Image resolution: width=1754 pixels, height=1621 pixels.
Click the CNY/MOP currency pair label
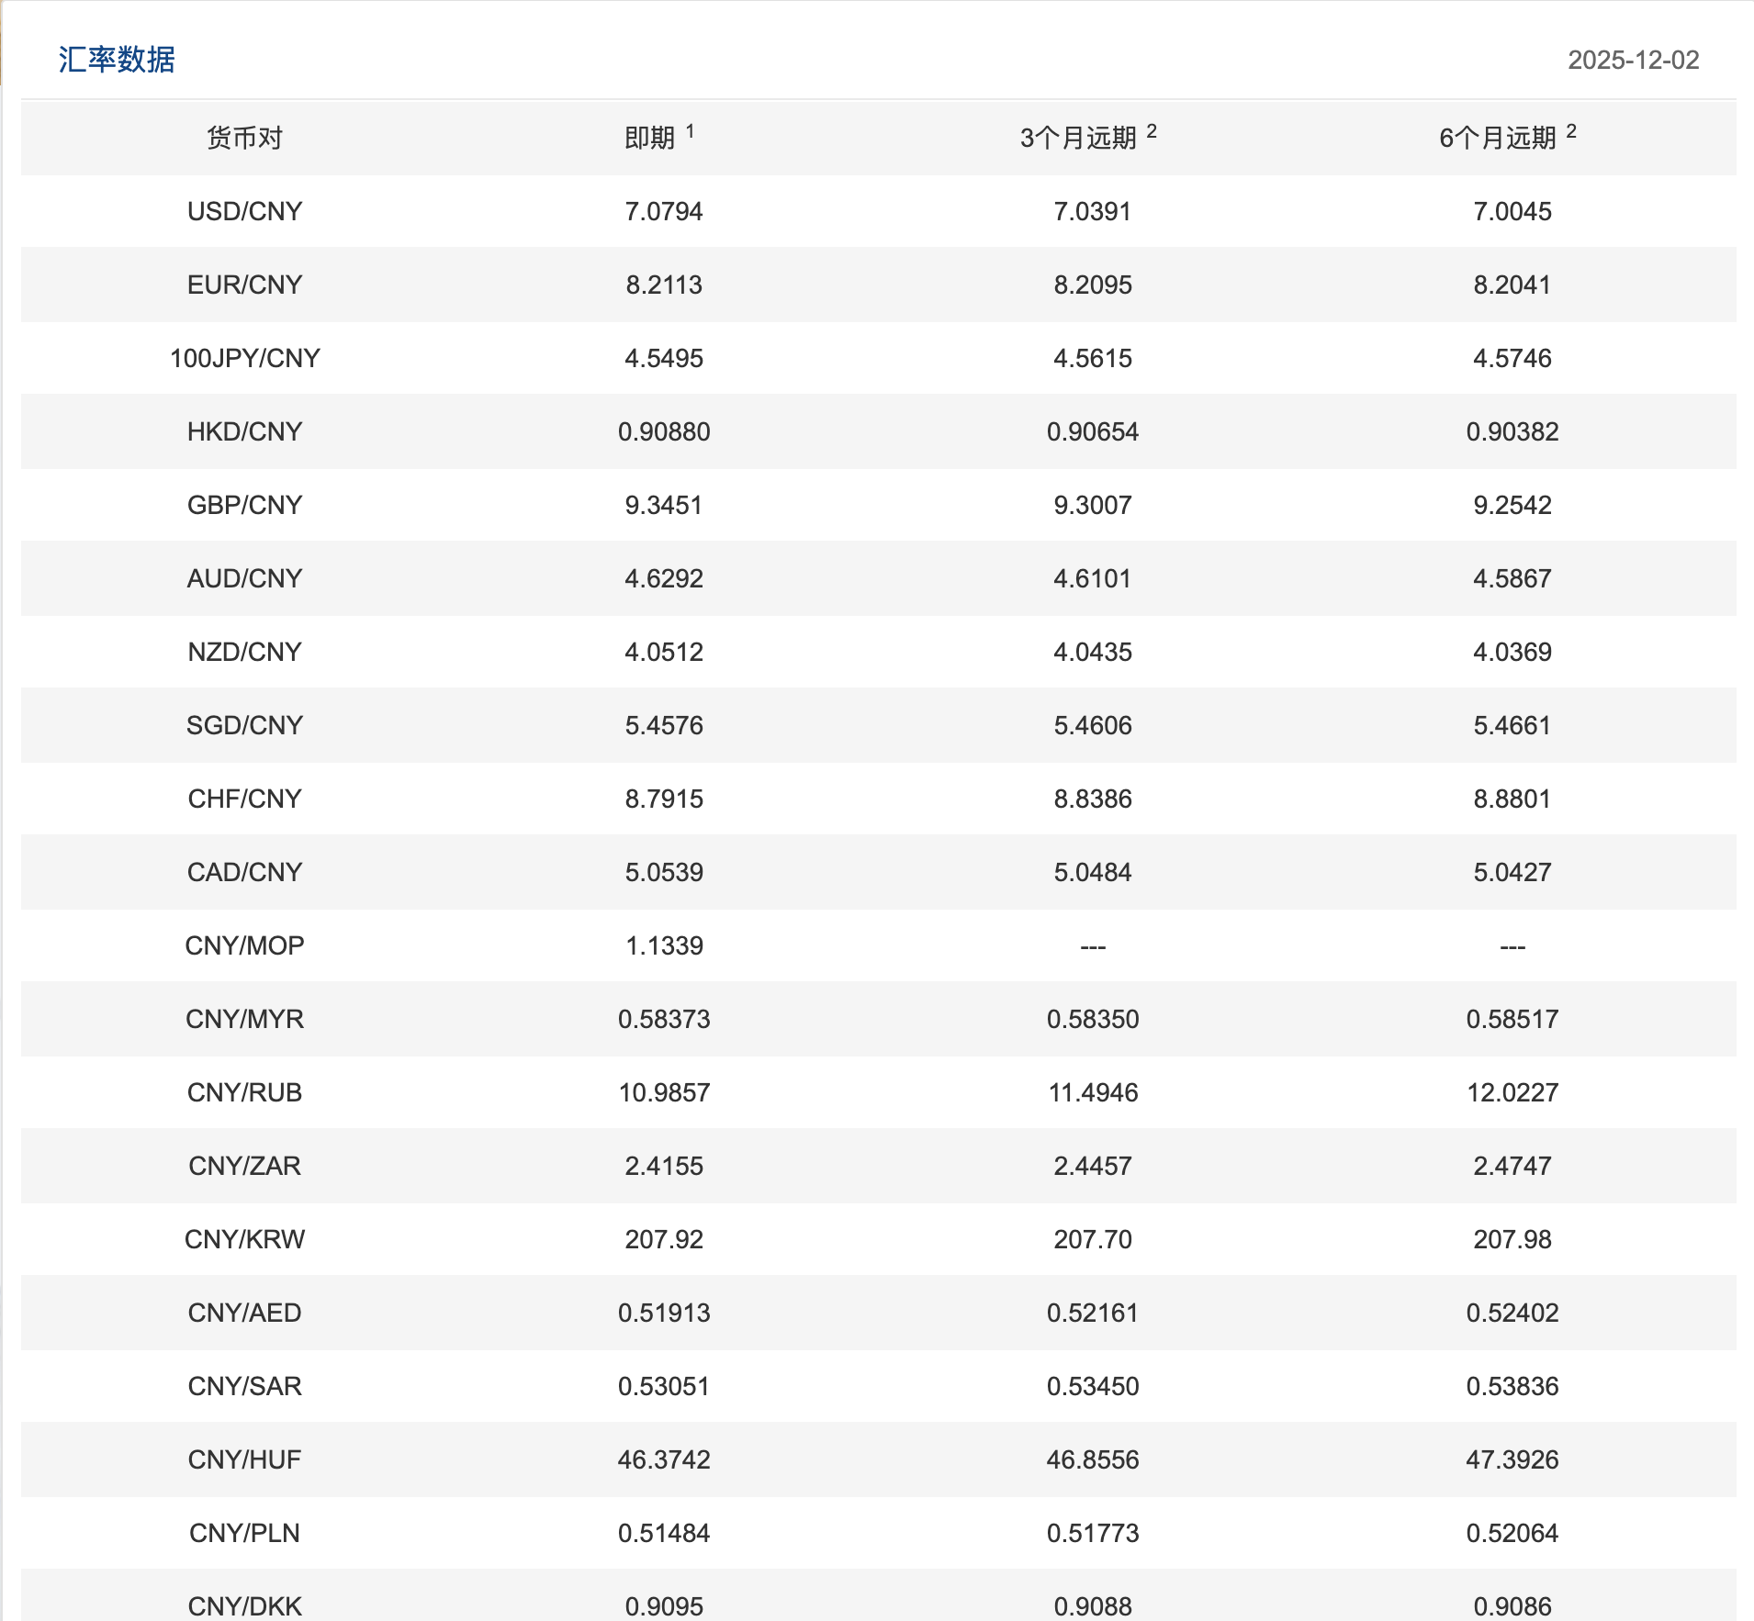click(244, 945)
